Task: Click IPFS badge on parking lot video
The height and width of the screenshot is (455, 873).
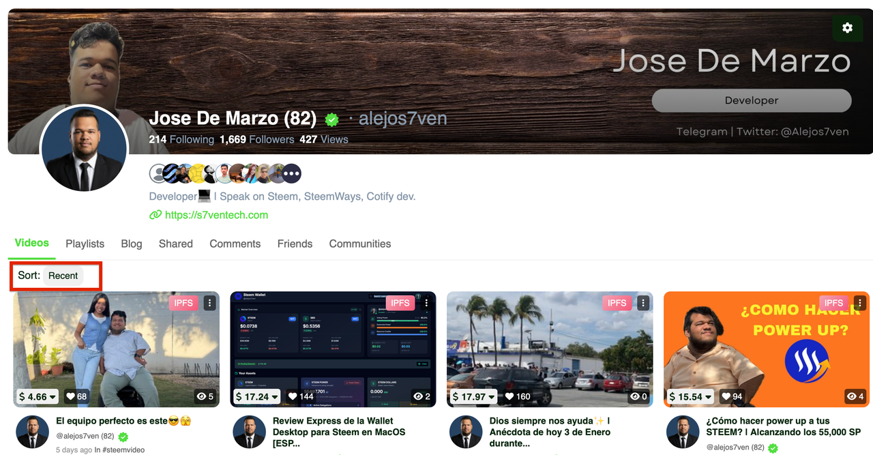Action: pyautogui.click(x=617, y=303)
